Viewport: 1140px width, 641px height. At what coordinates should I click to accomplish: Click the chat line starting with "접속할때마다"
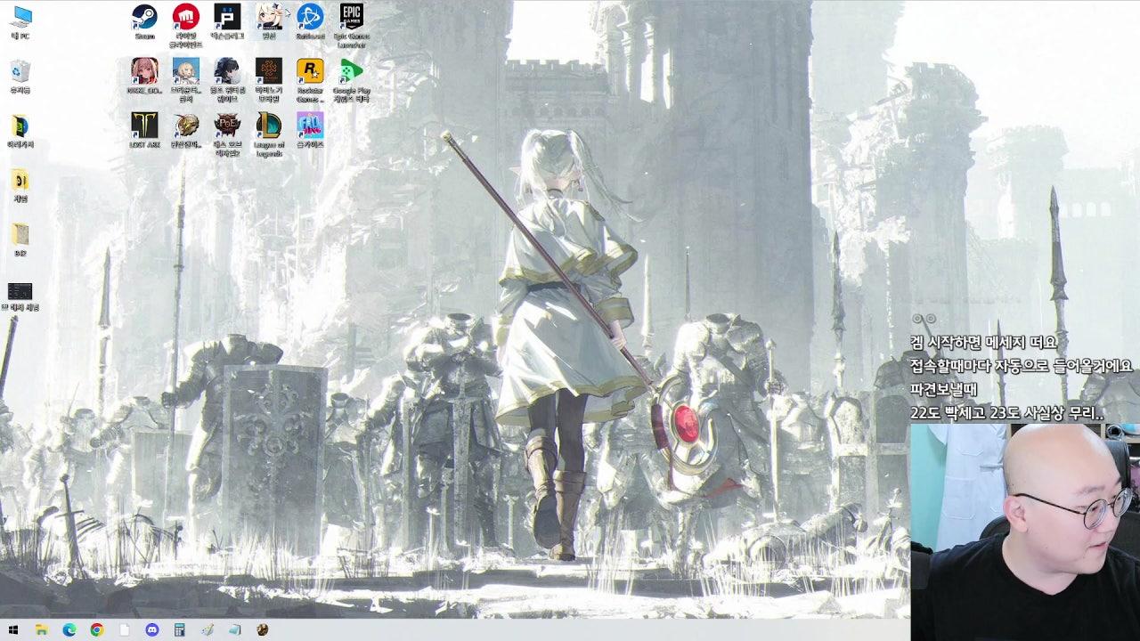pyautogui.click(x=1022, y=366)
